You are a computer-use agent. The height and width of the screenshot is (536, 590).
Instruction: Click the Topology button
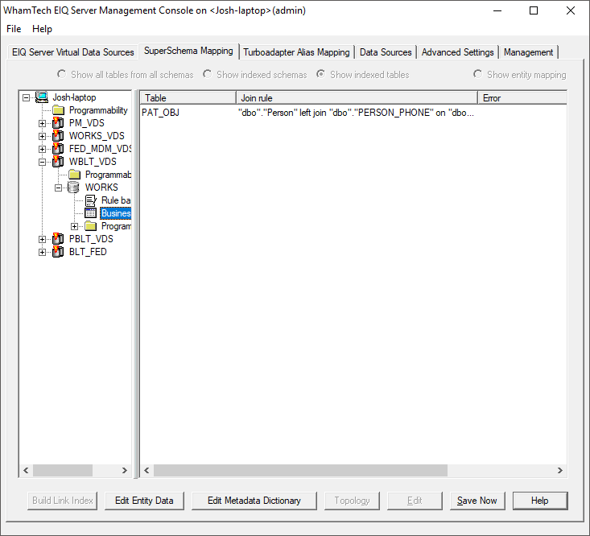[352, 501]
